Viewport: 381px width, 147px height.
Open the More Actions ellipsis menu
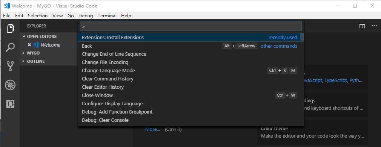tap(374, 26)
